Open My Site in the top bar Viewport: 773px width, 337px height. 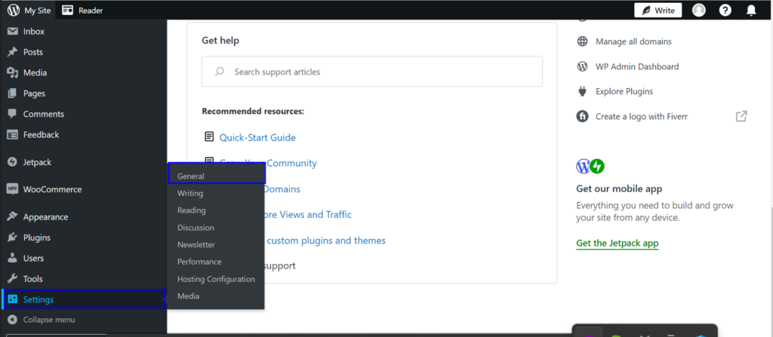point(38,10)
